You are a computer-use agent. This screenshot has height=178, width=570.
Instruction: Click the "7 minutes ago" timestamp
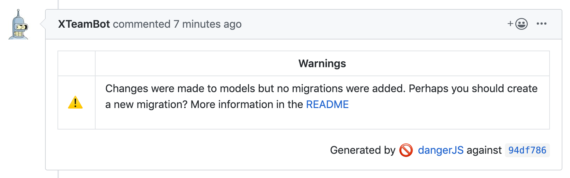[207, 24]
